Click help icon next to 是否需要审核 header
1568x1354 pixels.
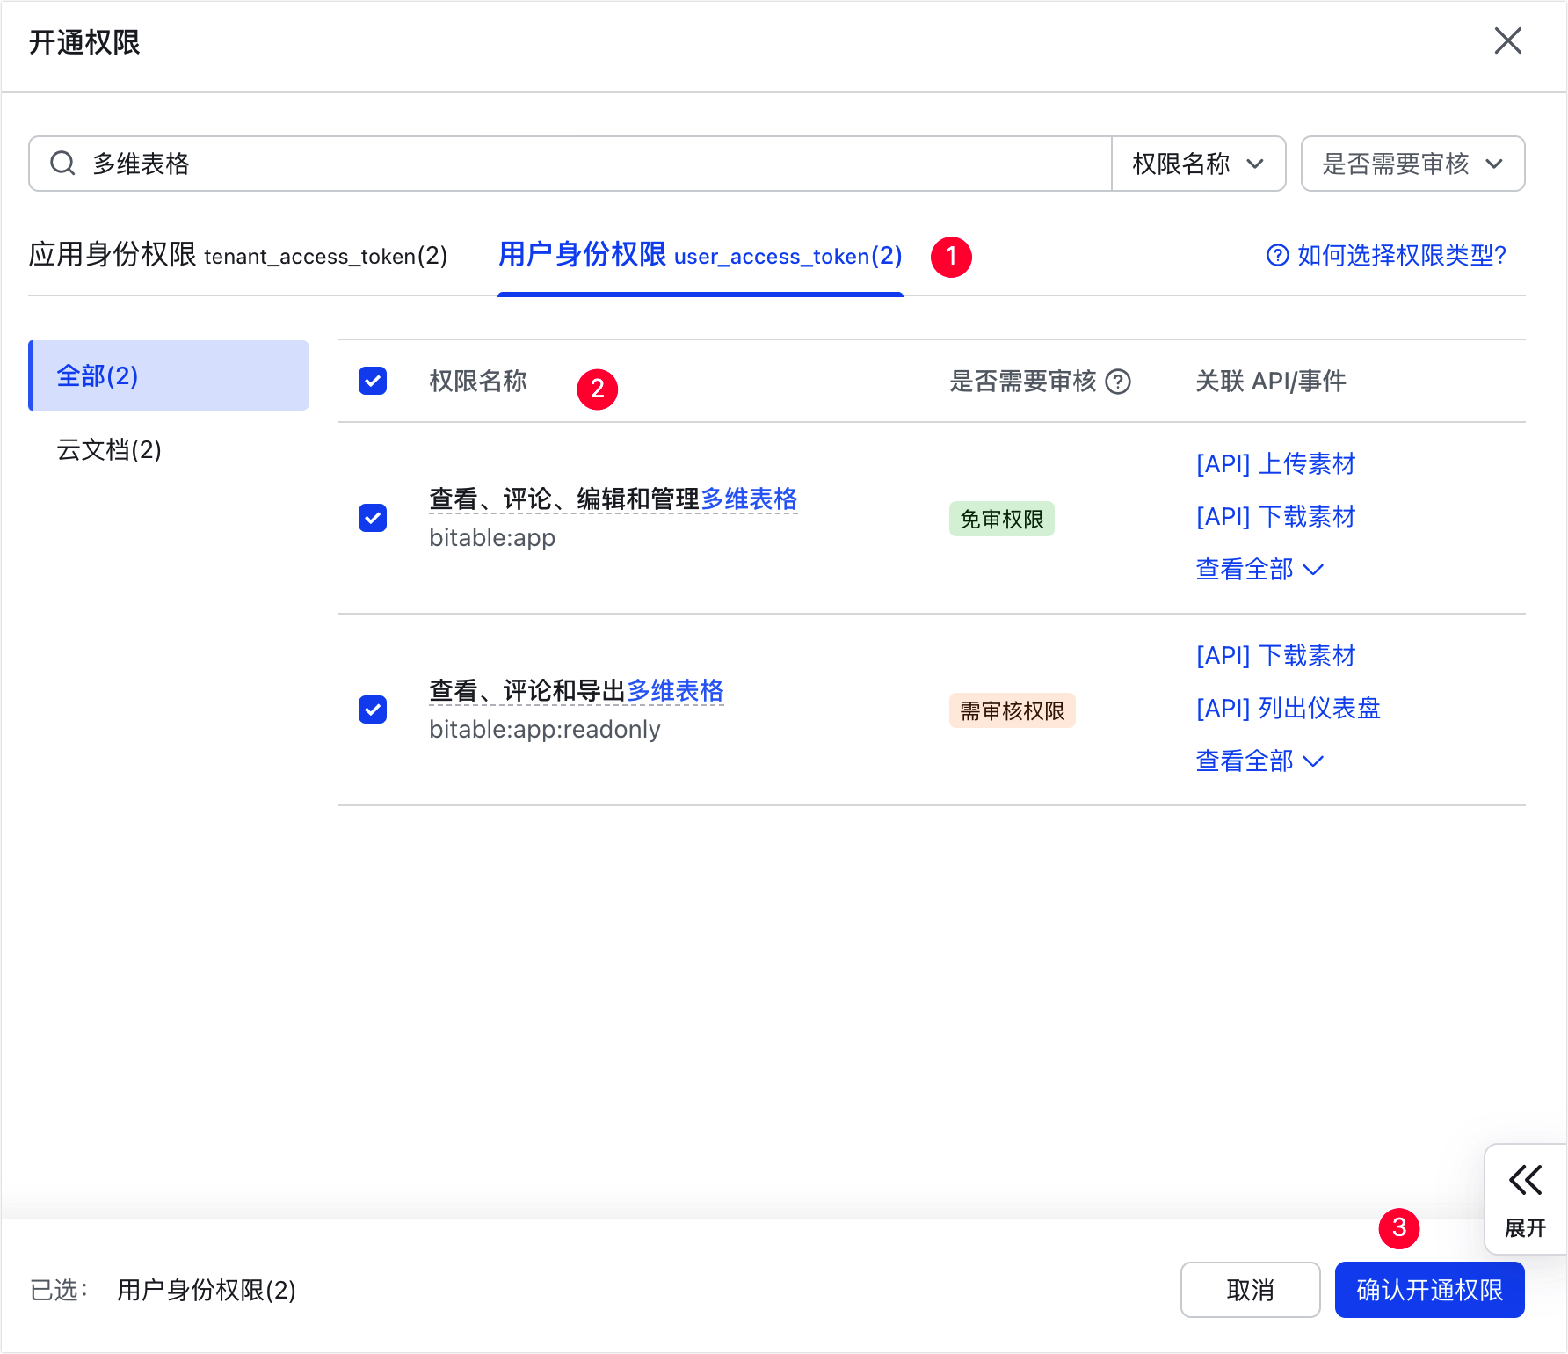coord(1117,382)
